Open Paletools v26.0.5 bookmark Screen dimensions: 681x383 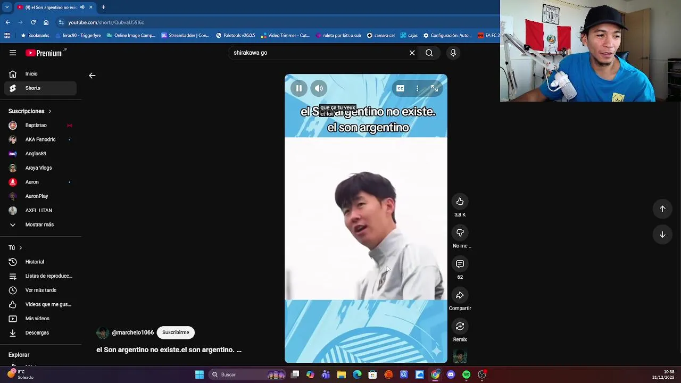(235, 36)
